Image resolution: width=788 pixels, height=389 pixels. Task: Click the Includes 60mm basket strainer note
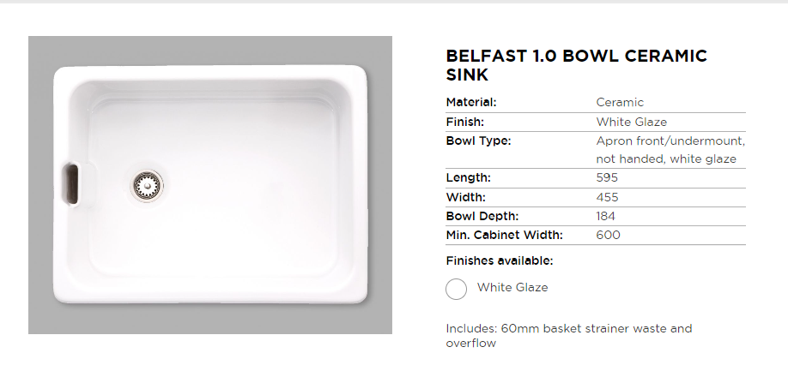568,336
